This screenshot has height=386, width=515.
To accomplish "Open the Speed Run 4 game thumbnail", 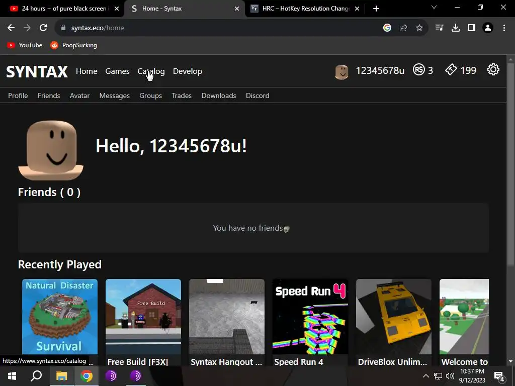I will (310, 317).
